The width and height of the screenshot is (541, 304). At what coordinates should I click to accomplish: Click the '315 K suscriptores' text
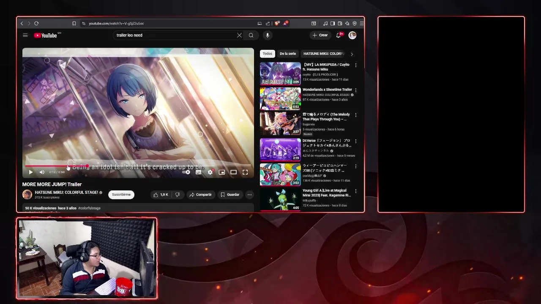pos(47,198)
